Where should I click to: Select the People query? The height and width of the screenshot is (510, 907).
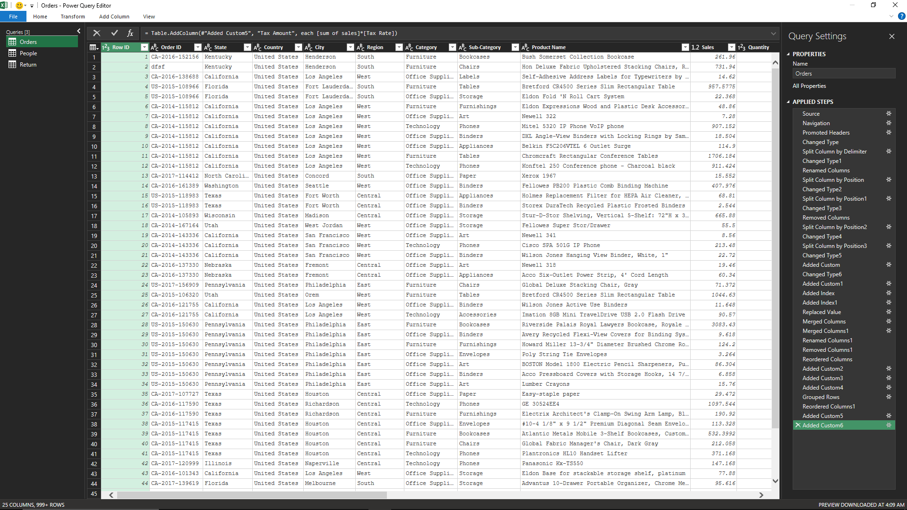[x=28, y=53]
